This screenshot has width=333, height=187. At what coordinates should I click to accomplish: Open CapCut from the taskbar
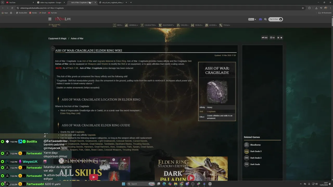[210, 184]
